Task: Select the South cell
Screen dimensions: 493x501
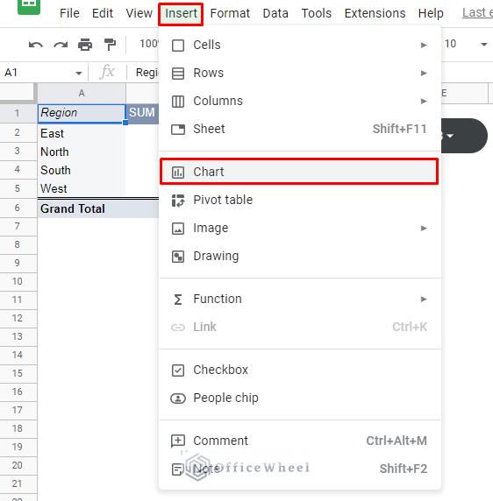Action: [82, 170]
